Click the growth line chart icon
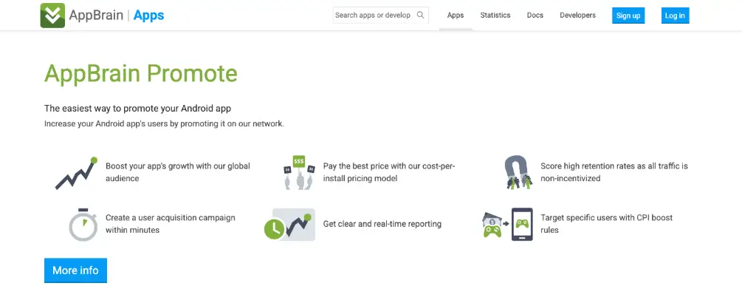742x300 pixels. pyautogui.click(x=76, y=173)
